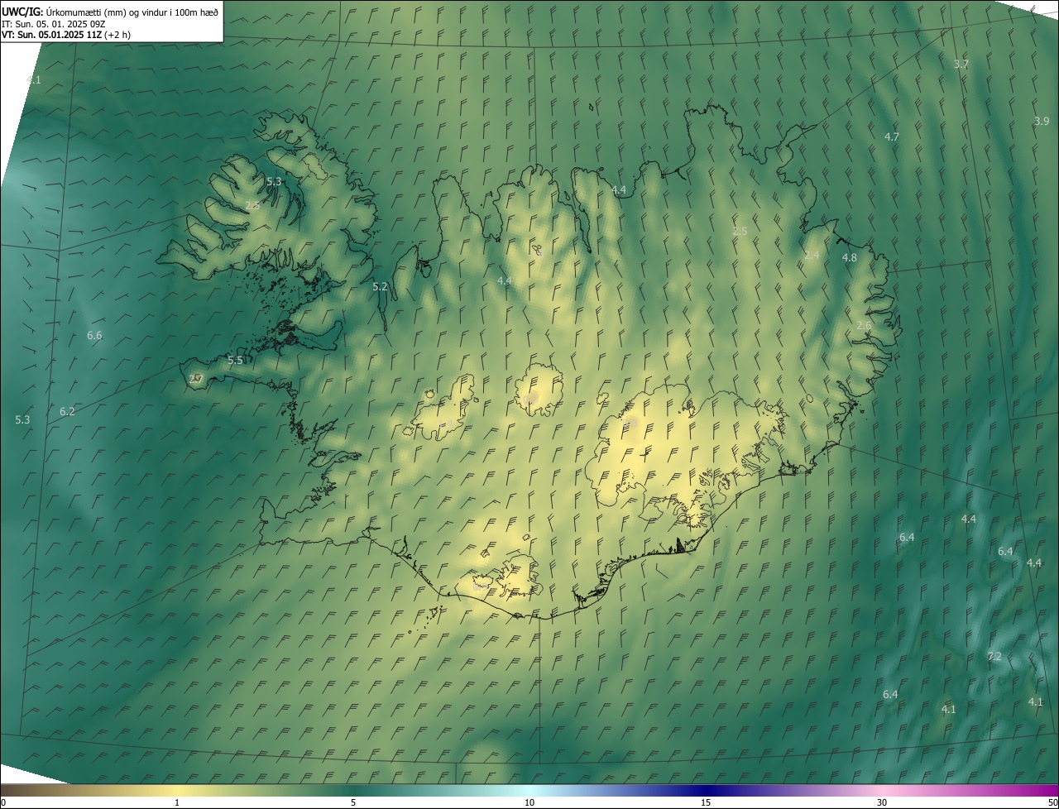Select the "VT: Sun. 05.01.2025 11Z" valid time line

click(66, 35)
